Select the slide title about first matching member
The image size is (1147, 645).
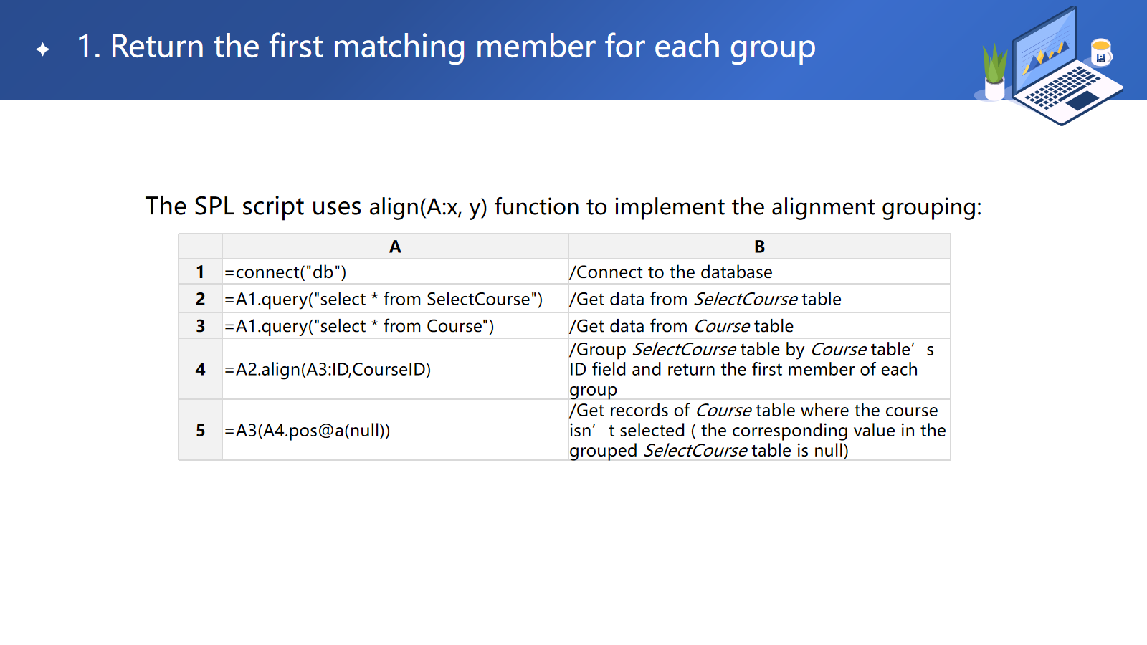click(446, 47)
